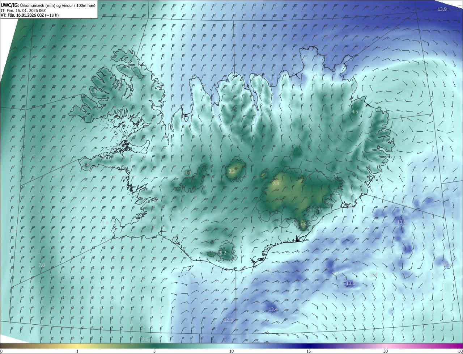
Task: Click the initial time line "IT: Fim. 15. 01. 2026 06Z"
Action: pos(23,10)
